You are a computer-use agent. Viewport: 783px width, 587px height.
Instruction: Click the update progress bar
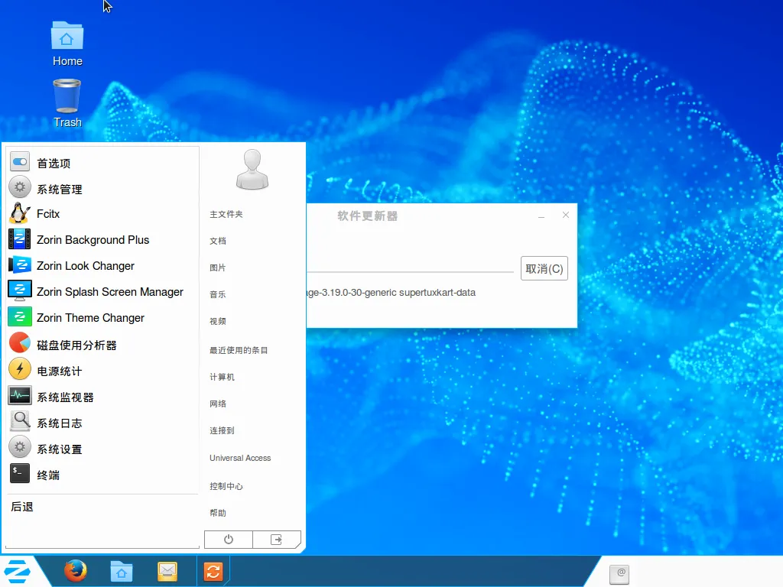[x=410, y=271]
